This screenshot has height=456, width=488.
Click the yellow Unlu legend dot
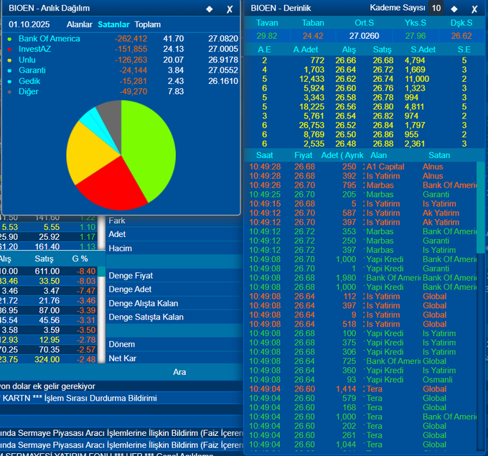(x=9, y=60)
